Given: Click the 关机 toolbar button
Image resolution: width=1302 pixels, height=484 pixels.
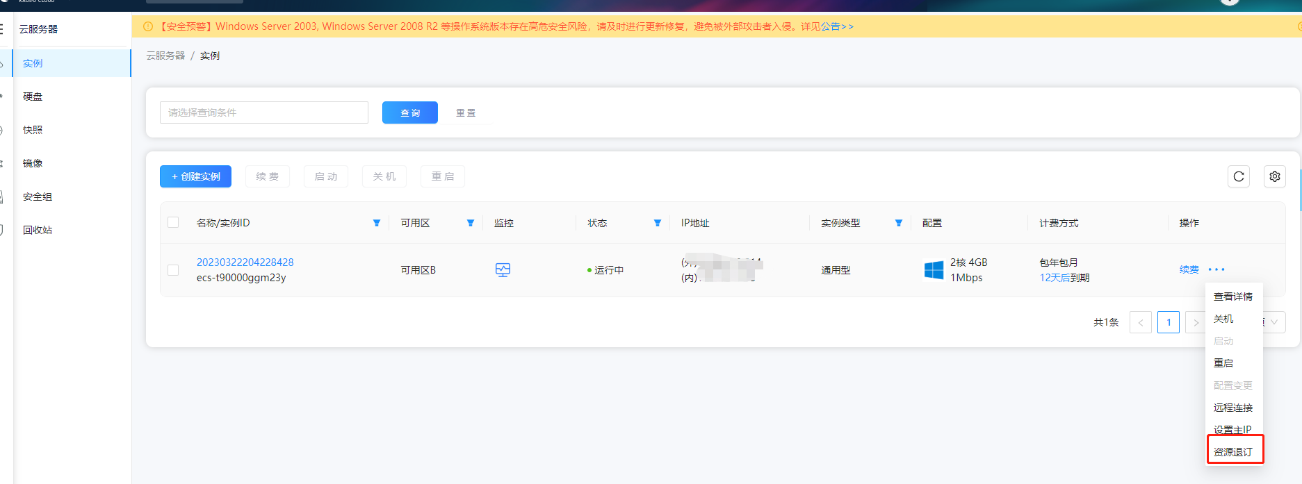Looking at the screenshot, I should pyautogui.click(x=384, y=176).
